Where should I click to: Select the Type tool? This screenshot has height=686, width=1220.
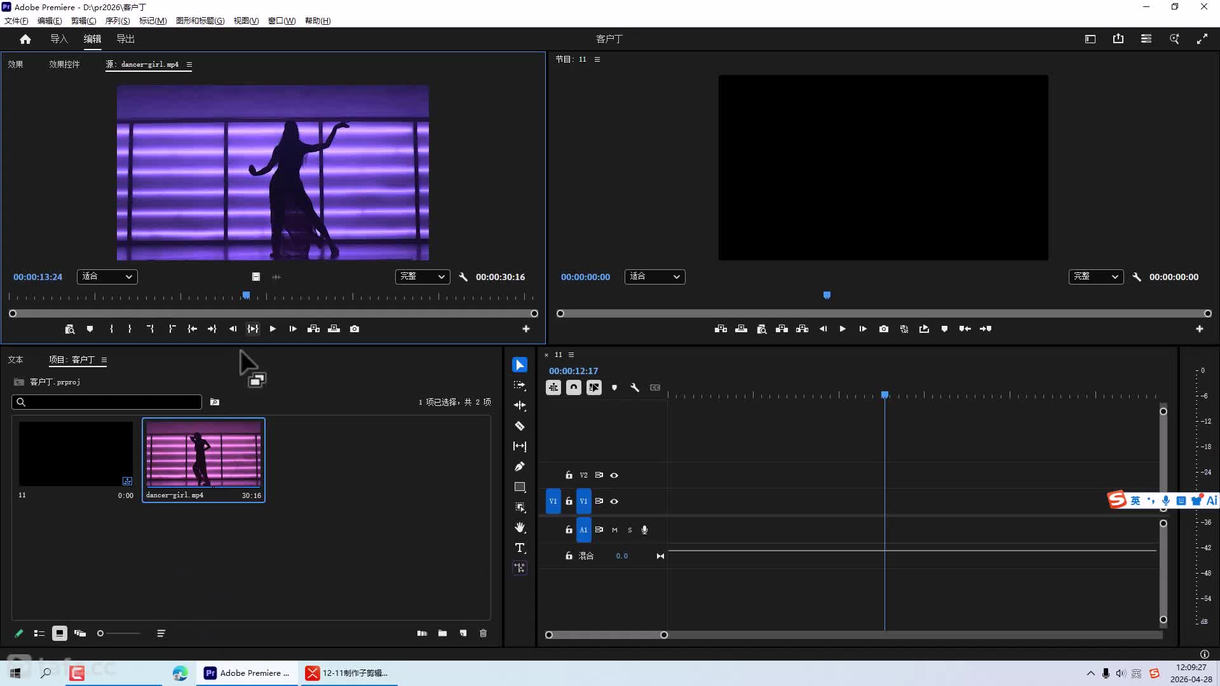click(520, 548)
